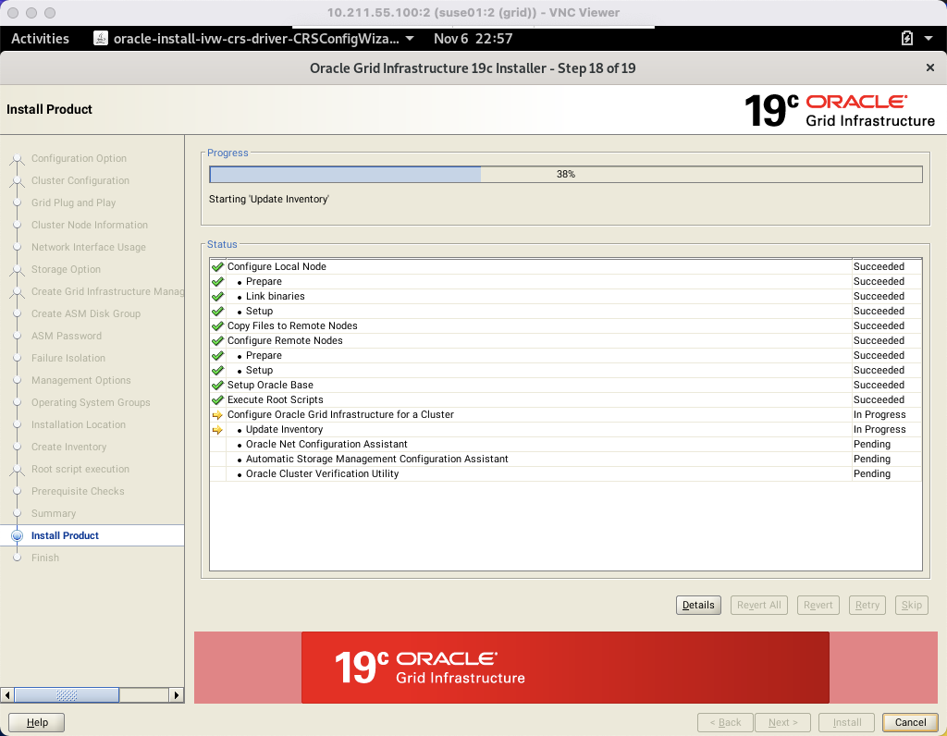
Task: Select the Network Interface Usage step
Action: 89,247
